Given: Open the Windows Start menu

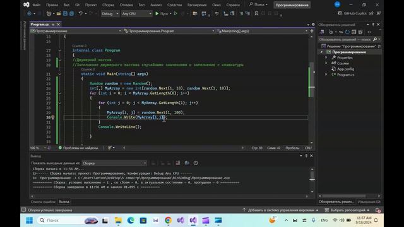Looking at the screenshot, I should click(x=30, y=220).
